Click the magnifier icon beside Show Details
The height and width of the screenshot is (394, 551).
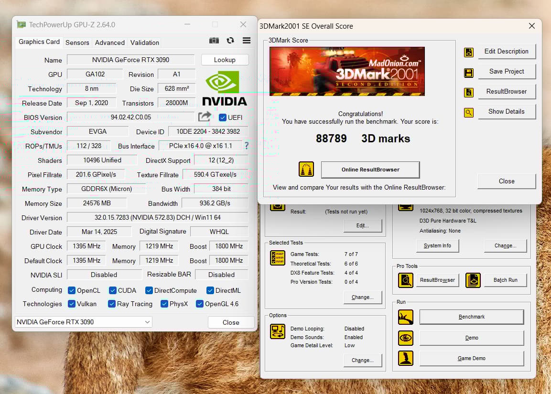click(468, 112)
